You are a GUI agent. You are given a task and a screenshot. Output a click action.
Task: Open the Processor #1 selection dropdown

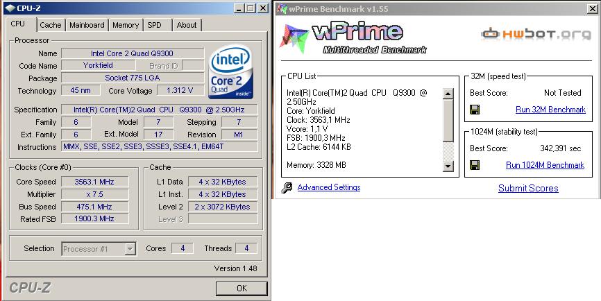coord(130,249)
